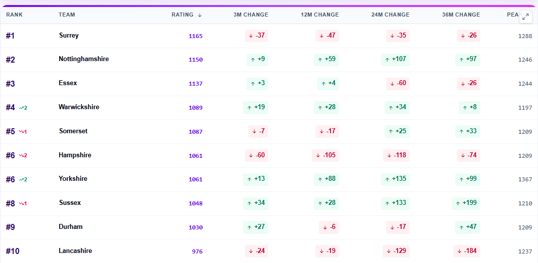Click Lancashire's 24M change badge -129
Screen dimensions: 538x263
pos(396,251)
